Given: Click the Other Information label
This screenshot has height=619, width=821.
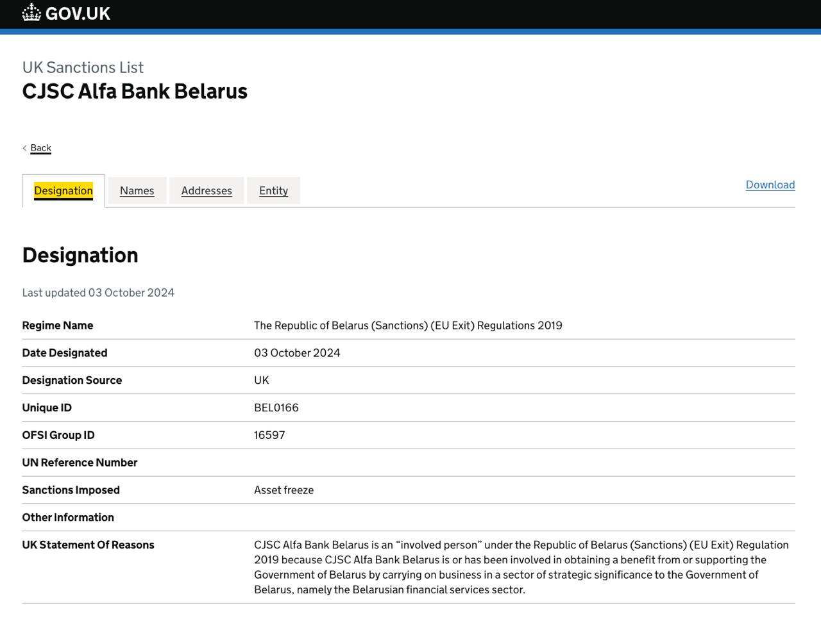Looking at the screenshot, I should [x=68, y=518].
